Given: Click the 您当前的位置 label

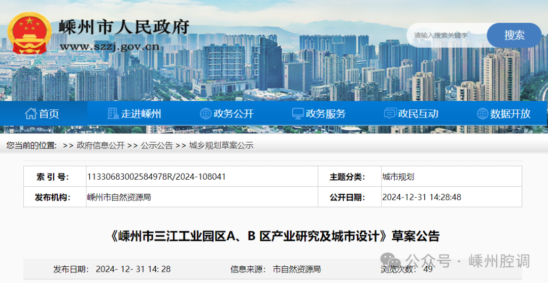Looking at the screenshot, I should point(31,145).
